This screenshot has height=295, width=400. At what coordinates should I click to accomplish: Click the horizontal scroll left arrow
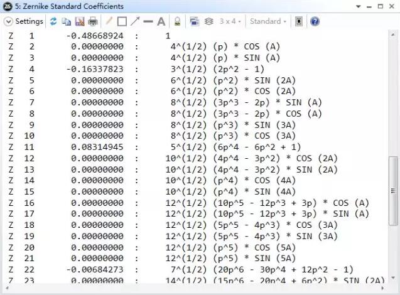click(x=7, y=288)
